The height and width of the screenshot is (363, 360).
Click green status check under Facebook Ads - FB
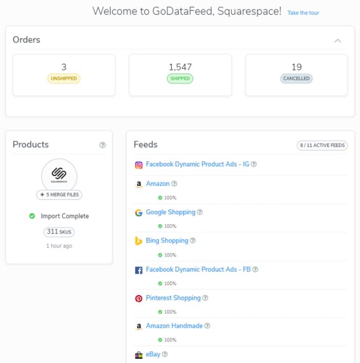[160, 284]
